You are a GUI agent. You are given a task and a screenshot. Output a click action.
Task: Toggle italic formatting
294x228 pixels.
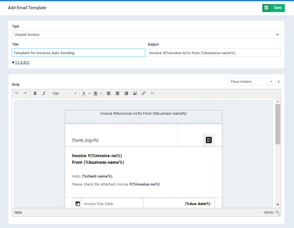click(x=44, y=93)
